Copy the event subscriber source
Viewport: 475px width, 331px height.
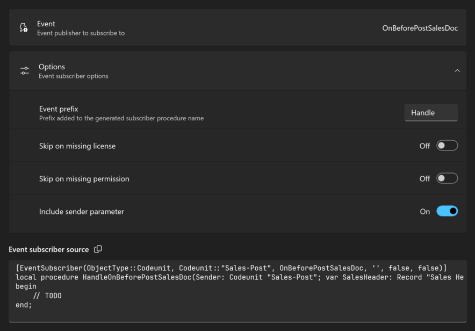point(98,249)
